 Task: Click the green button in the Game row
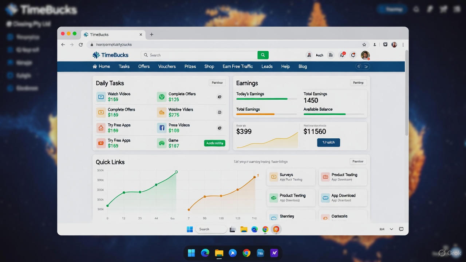pyautogui.click(x=214, y=143)
